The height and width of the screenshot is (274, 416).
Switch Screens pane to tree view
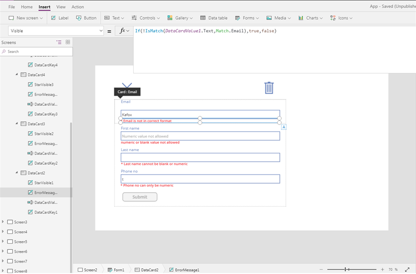click(x=59, y=42)
